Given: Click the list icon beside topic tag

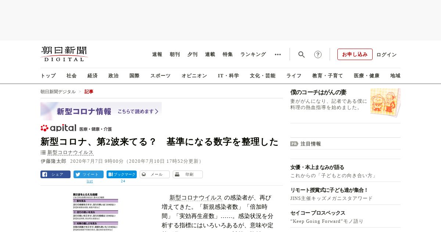Looking at the screenshot, I should click(43, 152).
